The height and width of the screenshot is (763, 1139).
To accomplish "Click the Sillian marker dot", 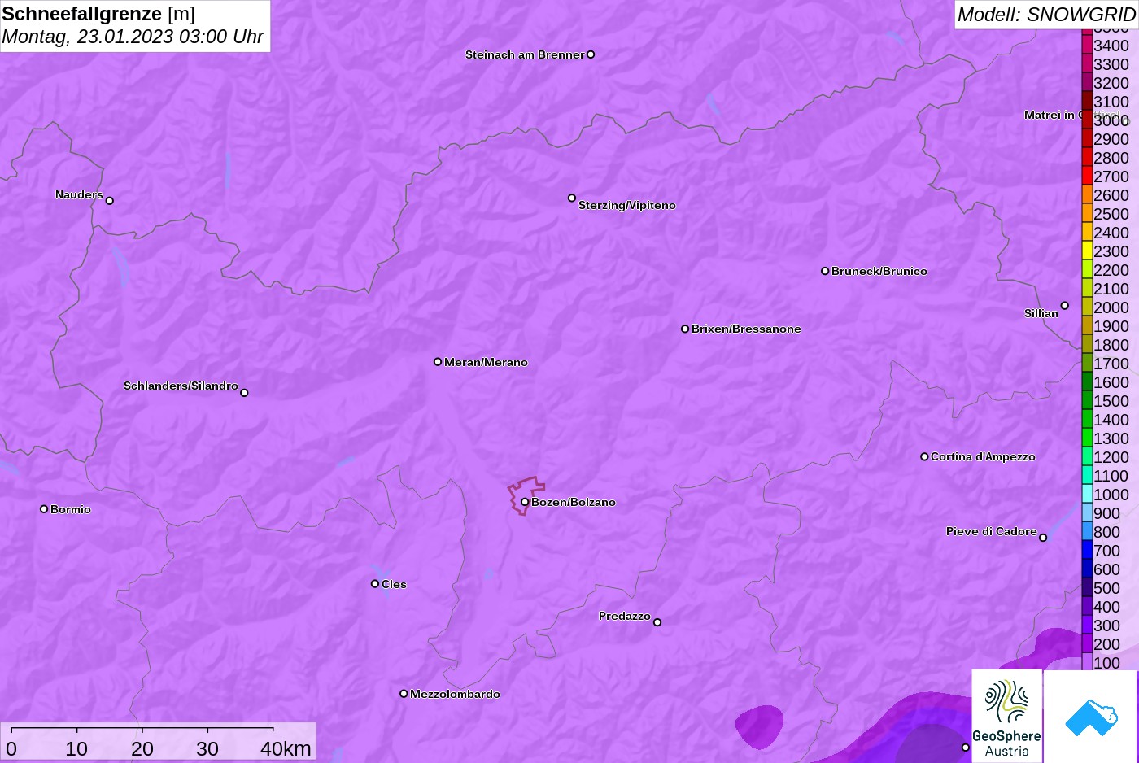I will 1065,306.
